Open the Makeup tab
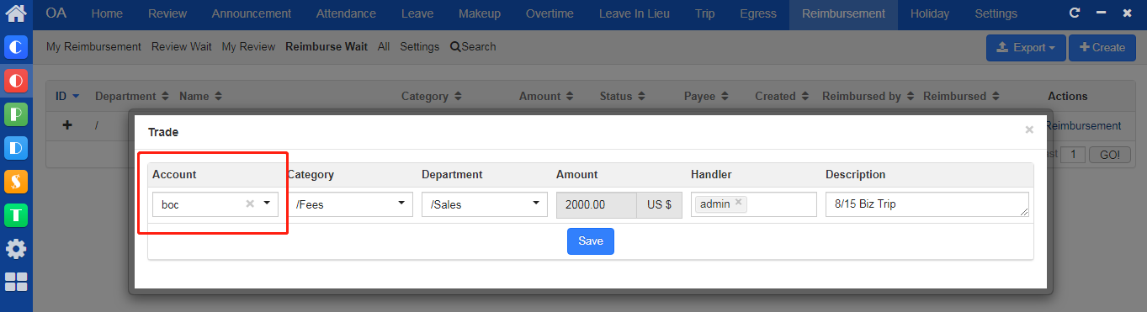 tap(480, 13)
